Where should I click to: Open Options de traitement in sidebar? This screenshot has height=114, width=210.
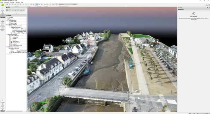[x=2, y=109]
